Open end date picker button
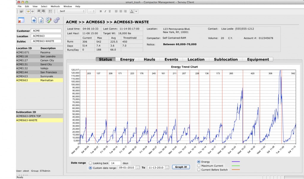The height and width of the screenshot is (179, 304). pos(167,167)
